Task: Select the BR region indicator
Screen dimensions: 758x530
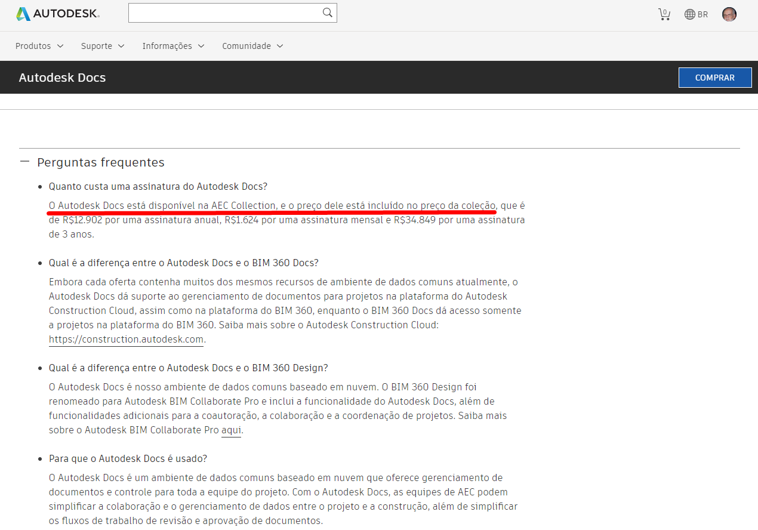Action: pyautogui.click(x=703, y=14)
